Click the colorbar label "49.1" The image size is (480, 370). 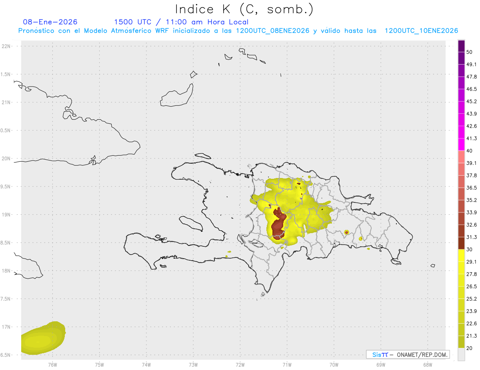click(x=472, y=64)
